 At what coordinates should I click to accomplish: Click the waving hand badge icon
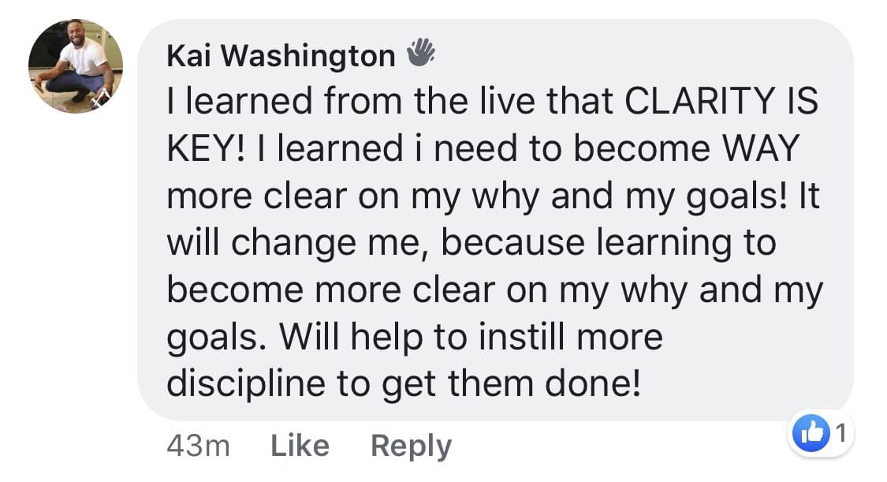[421, 53]
